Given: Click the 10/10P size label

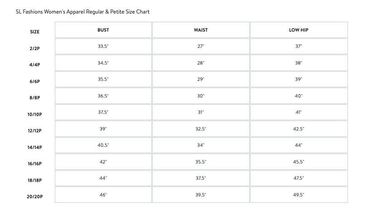Looking at the screenshot, I should click(x=35, y=115).
